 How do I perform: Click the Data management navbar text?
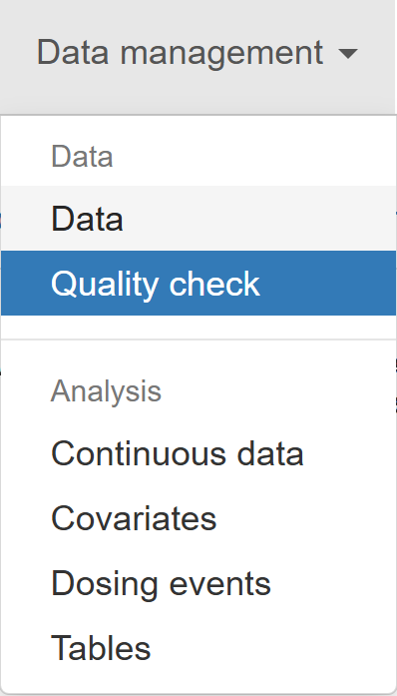click(x=181, y=53)
